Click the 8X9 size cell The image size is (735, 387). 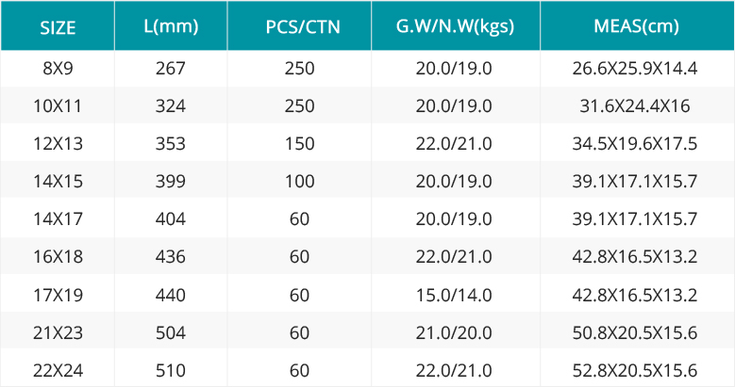click(x=58, y=69)
